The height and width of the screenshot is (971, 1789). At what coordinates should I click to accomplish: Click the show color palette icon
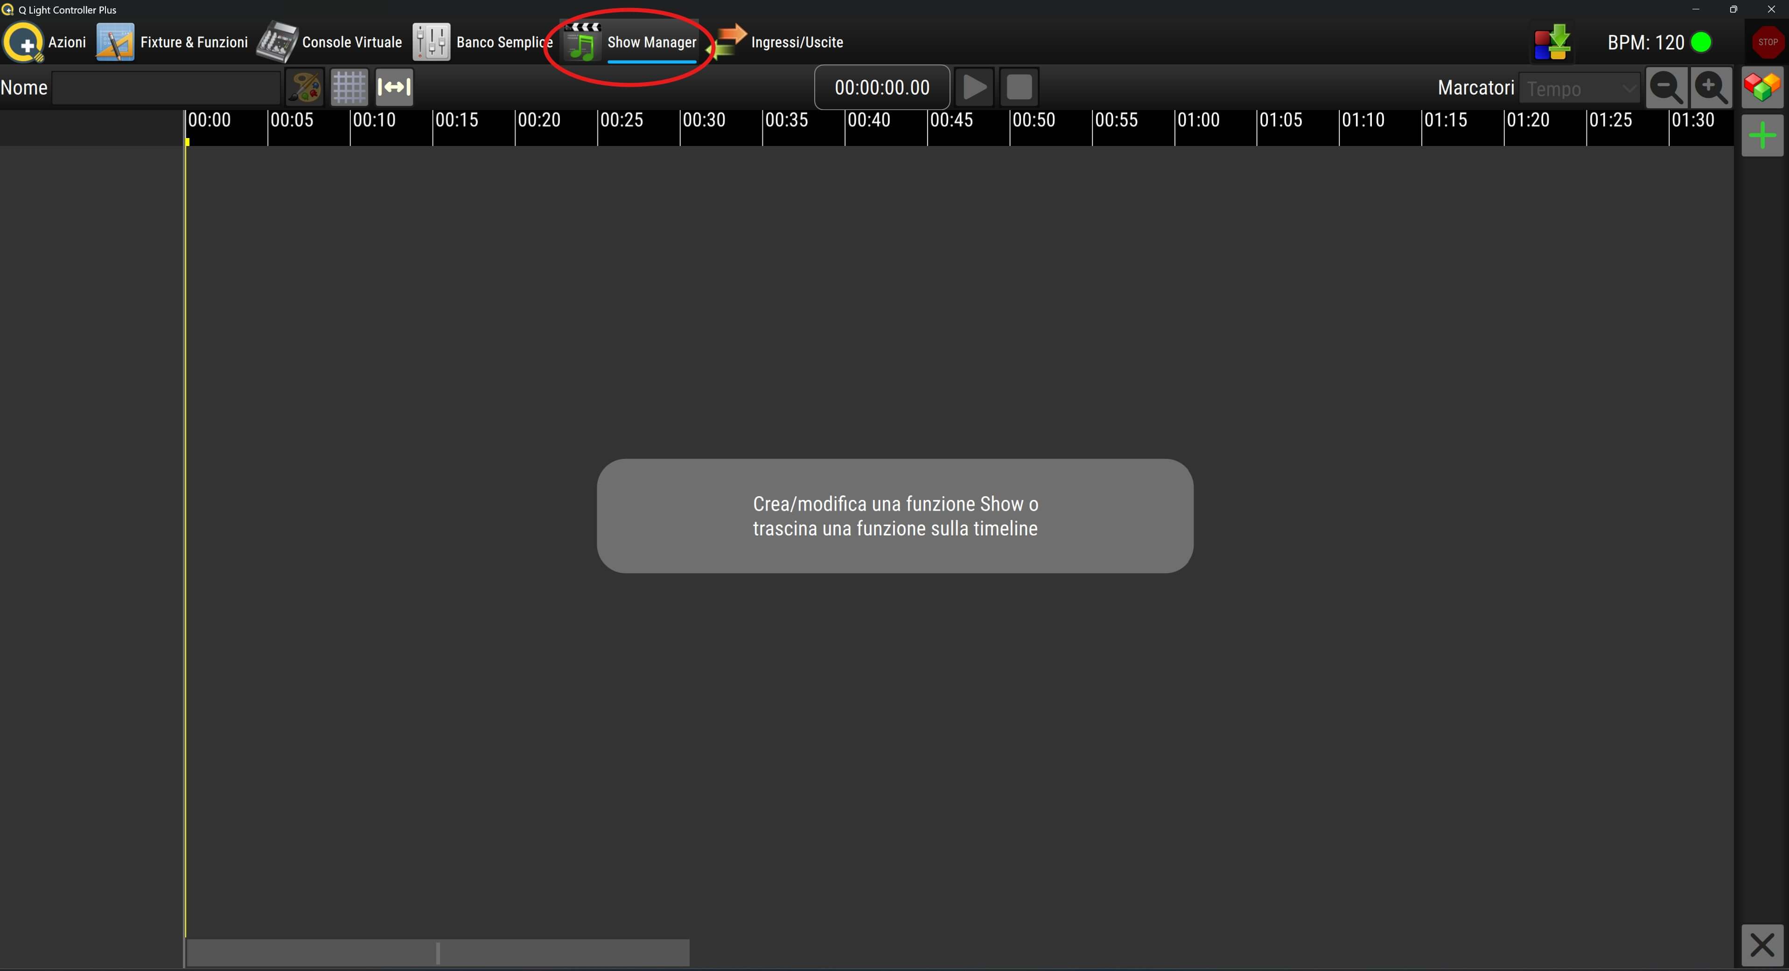click(x=304, y=88)
